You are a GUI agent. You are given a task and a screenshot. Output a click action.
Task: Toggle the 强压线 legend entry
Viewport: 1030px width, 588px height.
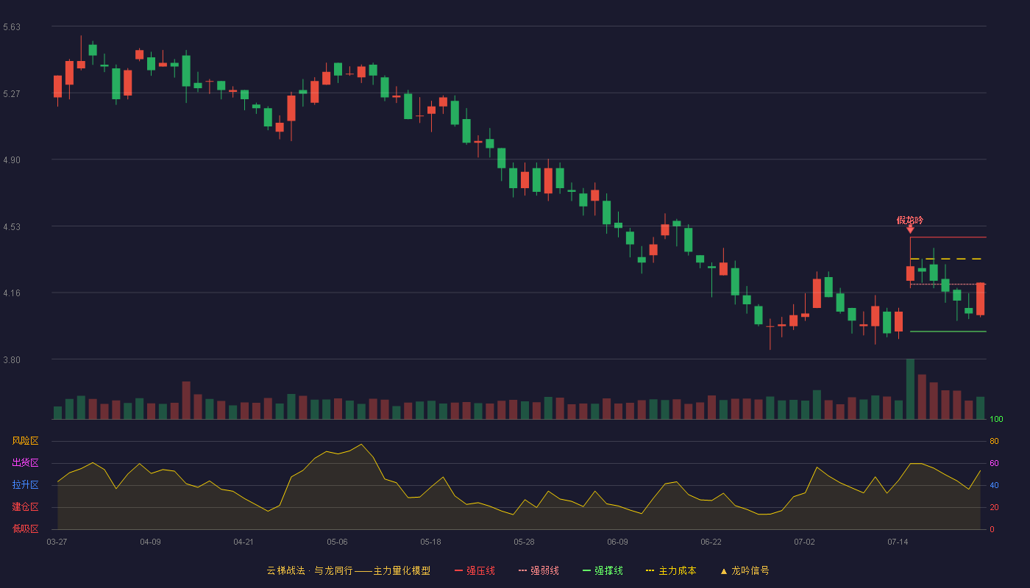[x=475, y=570]
